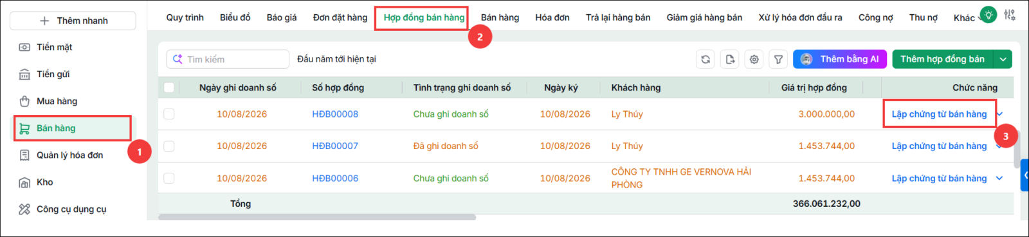Open Công cụ dụng cụ sidebar item
Viewport: 1029px width, 237px height.
point(71,209)
